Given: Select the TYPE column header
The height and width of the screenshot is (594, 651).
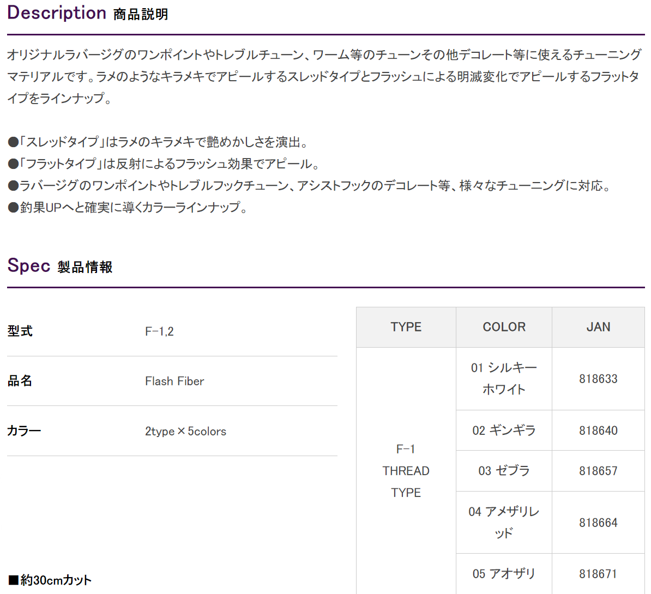Looking at the screenshot, I should coord(406,327).
